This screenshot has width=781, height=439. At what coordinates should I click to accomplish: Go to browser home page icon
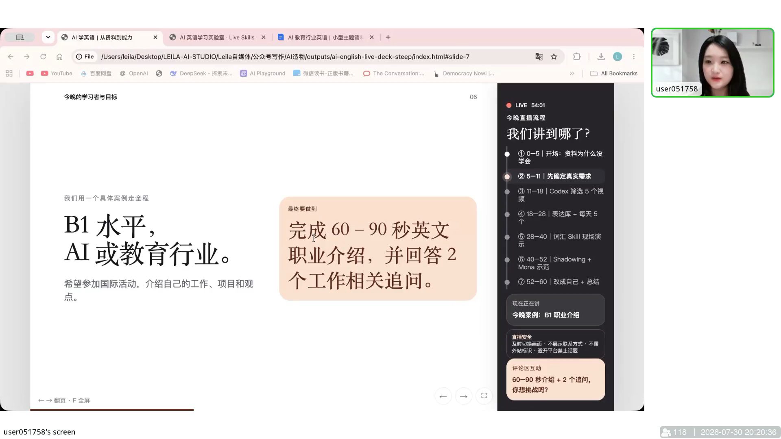point(59,57)
